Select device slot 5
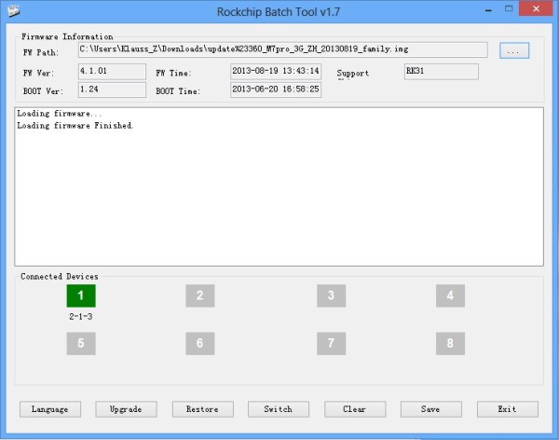Image resolution: width=559 pixels, height=440 pixels. coord(81,343)
